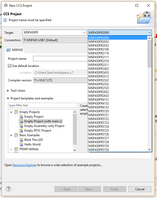Click the help question mark icon
157x198 pixels.
tap(8, 189)
